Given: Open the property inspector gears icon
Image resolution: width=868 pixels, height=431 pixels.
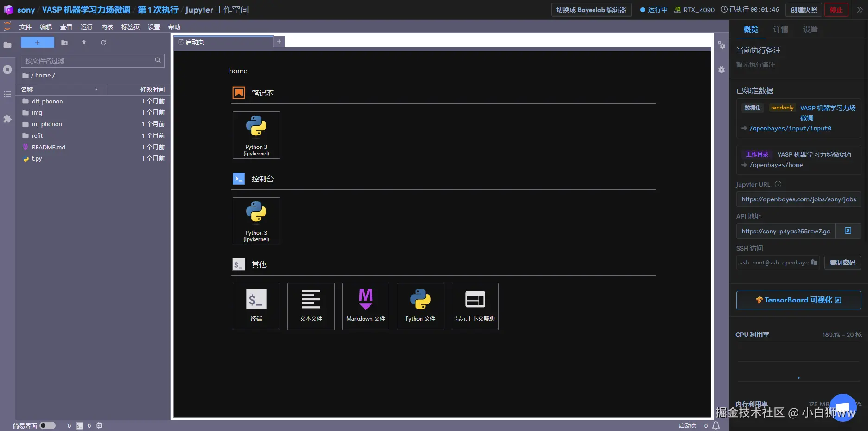Looking at the screenshot, I should coord(721,45).
